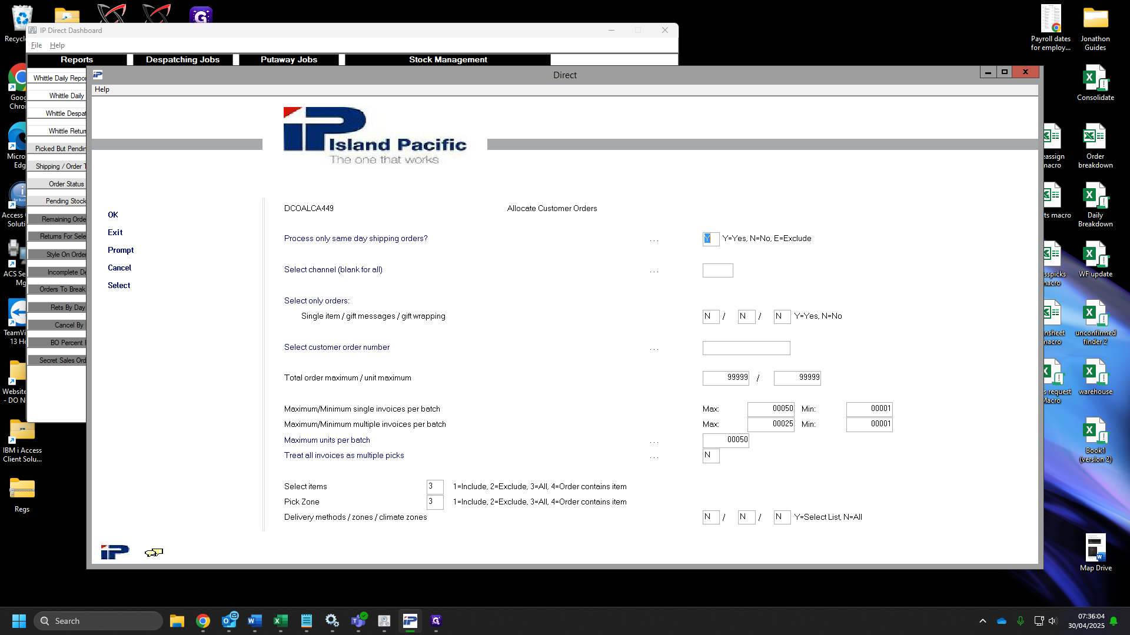This screenshot has width=1130, height=635.
Task: Open File menu in IP Direct Dashboard
Action: click(x=36, y=45)
